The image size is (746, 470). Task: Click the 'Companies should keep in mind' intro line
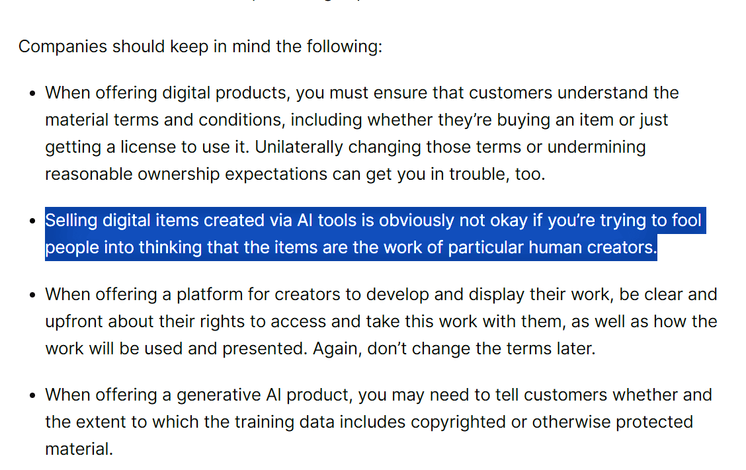point(200,47)
